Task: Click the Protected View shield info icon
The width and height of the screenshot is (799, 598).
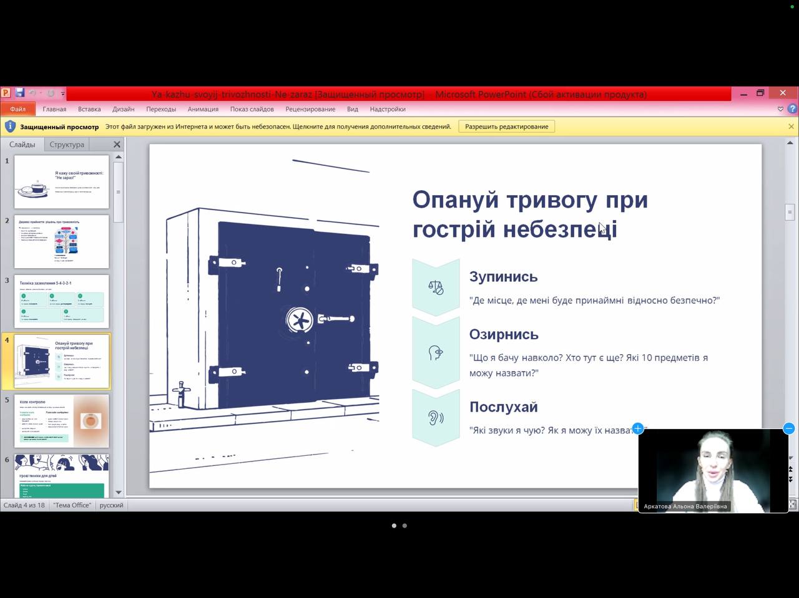Action: 10,127
